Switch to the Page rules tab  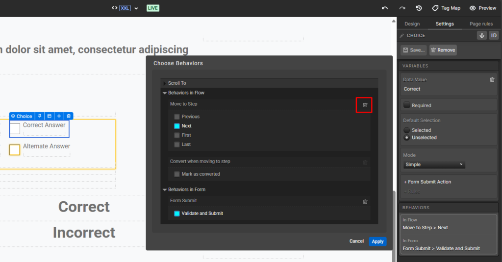click(x=481, y=24)
